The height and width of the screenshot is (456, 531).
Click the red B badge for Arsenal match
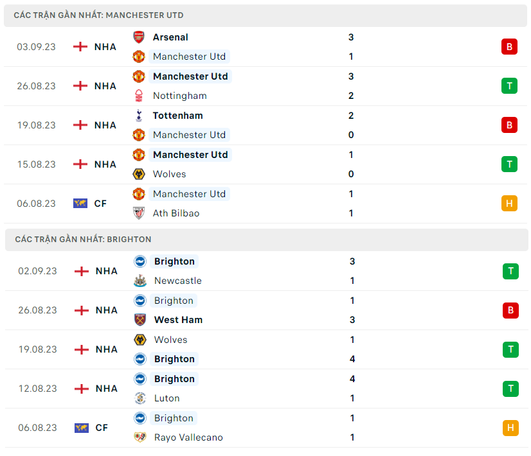coord(509,46)
